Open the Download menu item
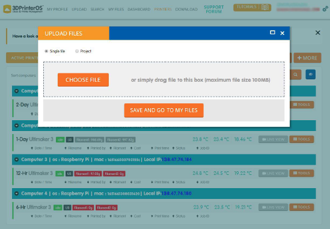This screenshot has height=229, width=330. click(186, 9)
